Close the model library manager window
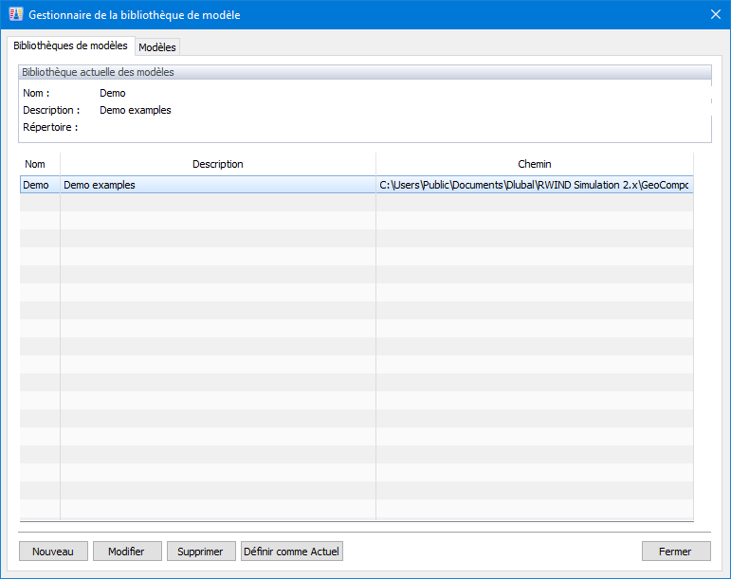 pyautogui.click(x=716, y=14)
